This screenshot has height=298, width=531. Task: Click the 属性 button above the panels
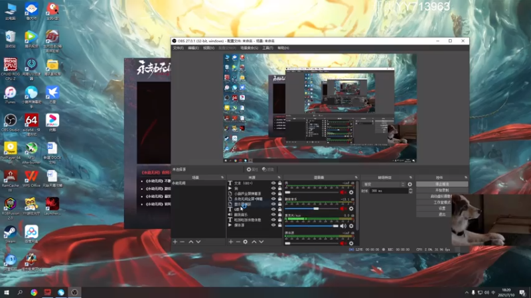[252, 170]
